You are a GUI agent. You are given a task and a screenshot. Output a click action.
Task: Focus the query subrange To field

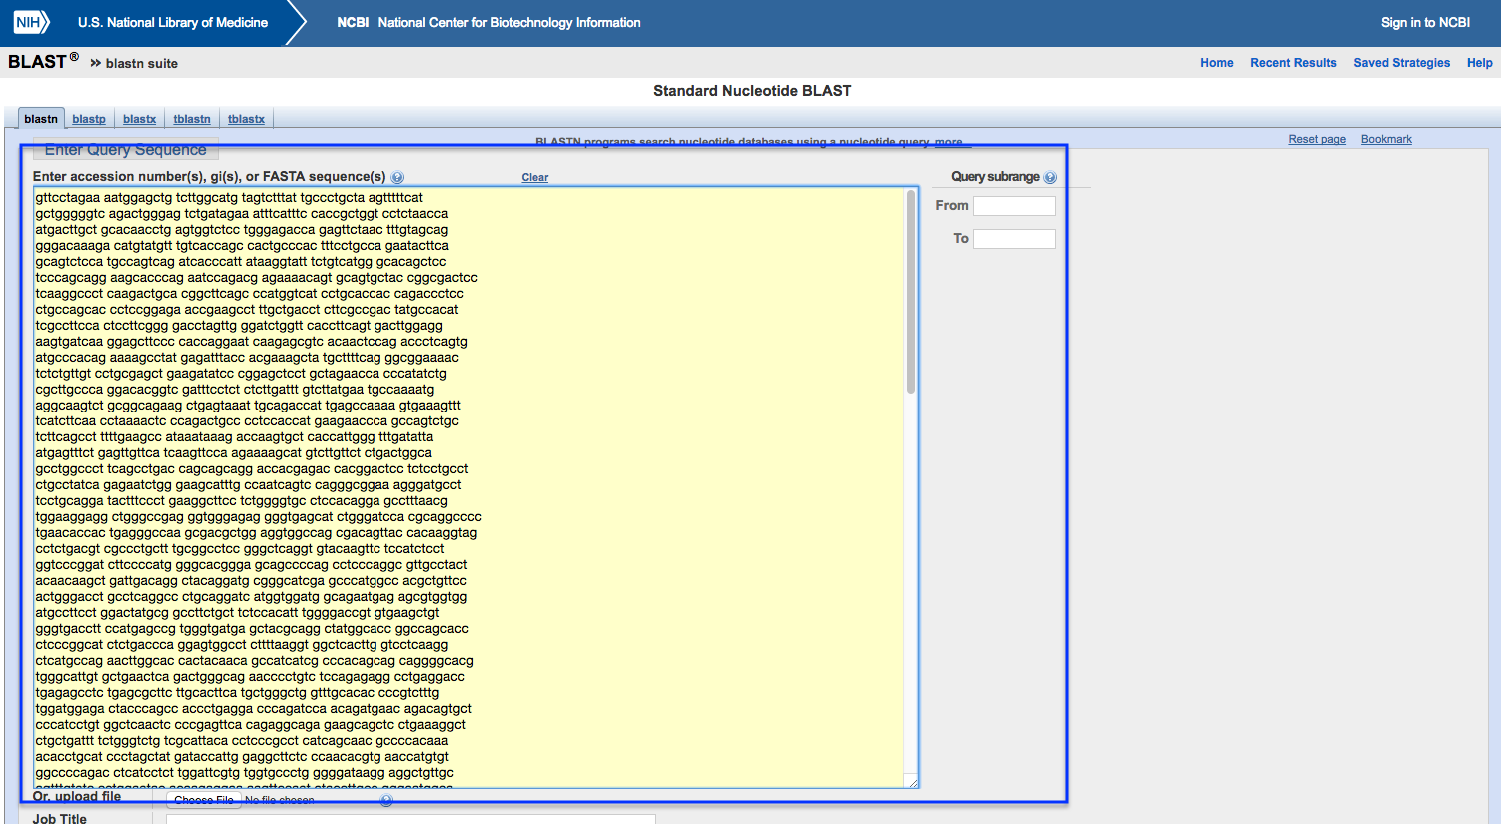[x=1014, y=239]
